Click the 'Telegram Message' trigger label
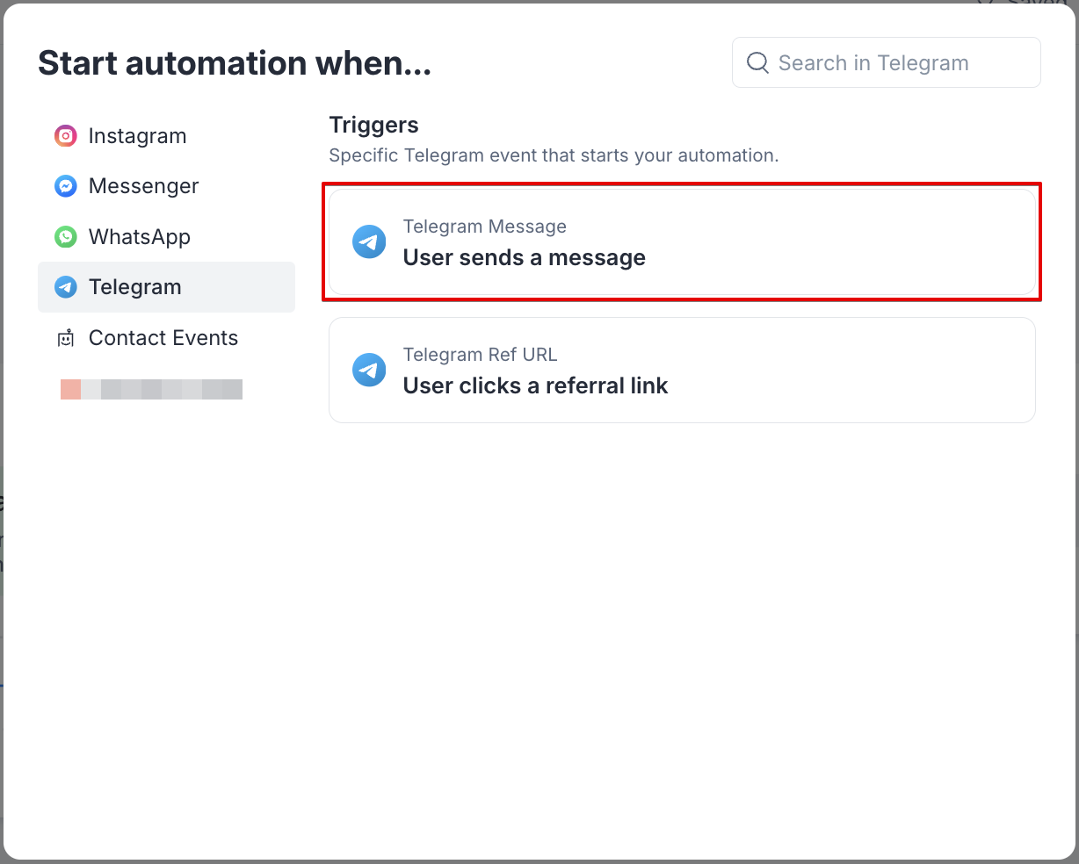 point(485,227)
